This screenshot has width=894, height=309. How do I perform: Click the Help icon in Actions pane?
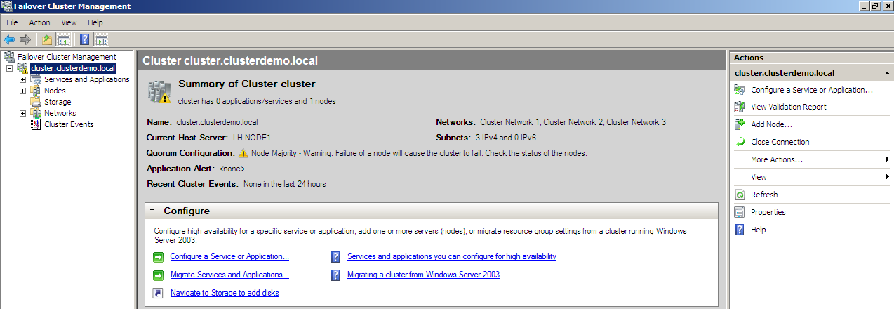(739, 230)
